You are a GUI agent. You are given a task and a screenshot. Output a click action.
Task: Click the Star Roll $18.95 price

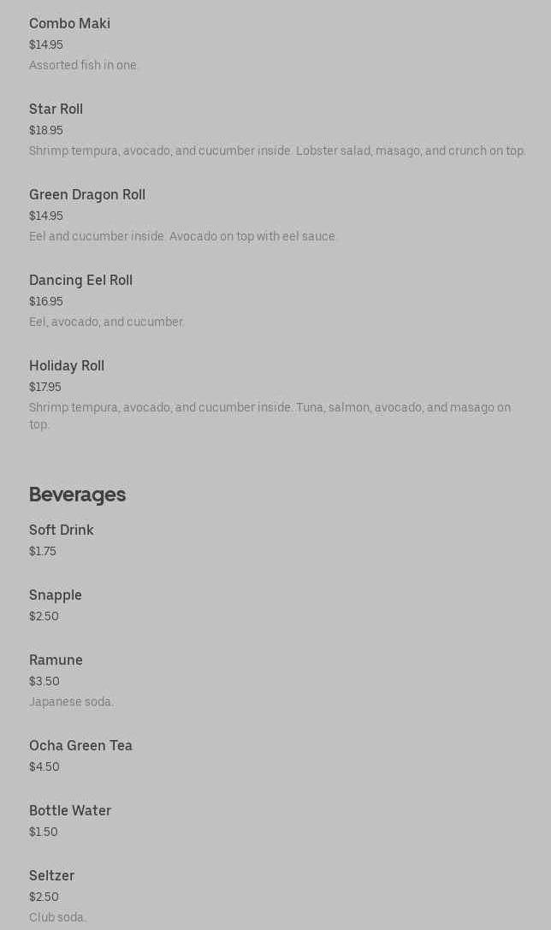[x=46, y=131]
